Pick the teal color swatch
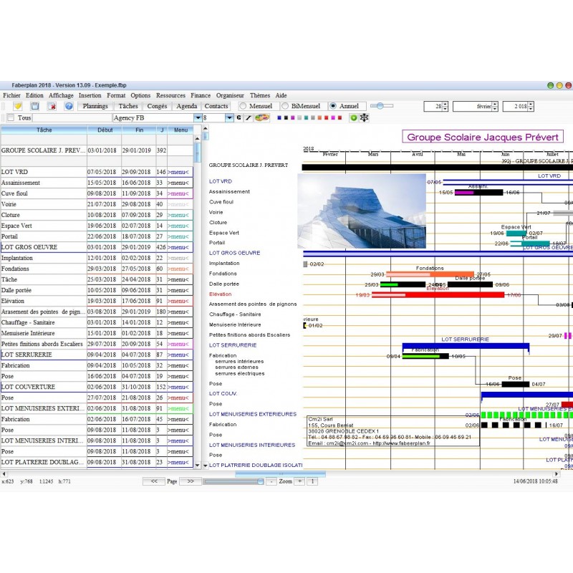The height and width of the screenshot is (573, 573). coord(307,117)
